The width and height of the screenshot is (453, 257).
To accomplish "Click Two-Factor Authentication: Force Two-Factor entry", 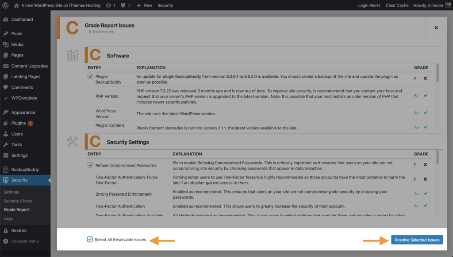I will (x=127, y=180).
